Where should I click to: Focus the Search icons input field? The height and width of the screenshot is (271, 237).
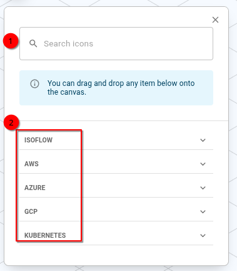(116, 43)
